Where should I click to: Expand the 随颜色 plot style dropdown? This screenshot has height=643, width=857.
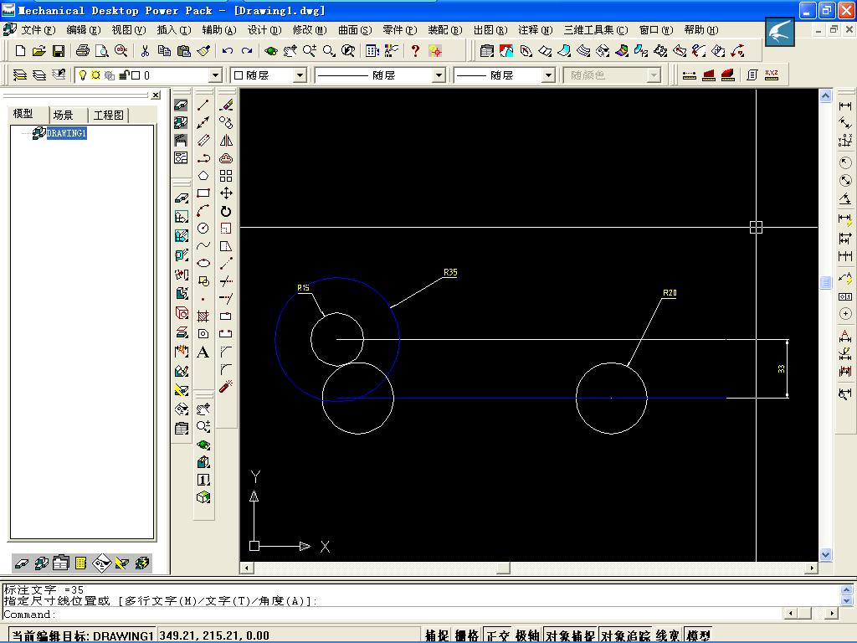[654, 75]
